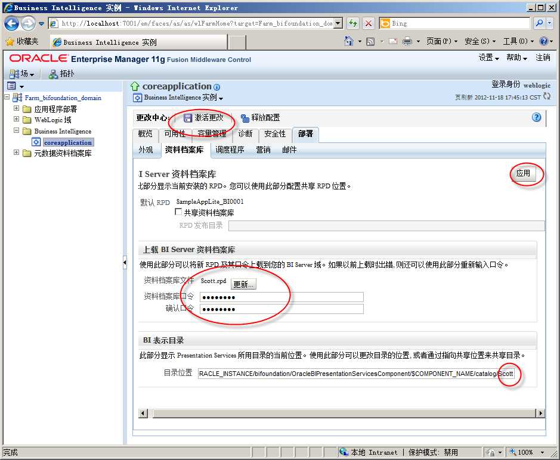Click the 资料档案库口令 password field
The image size is (560, 460).
[x=281, y=297]
